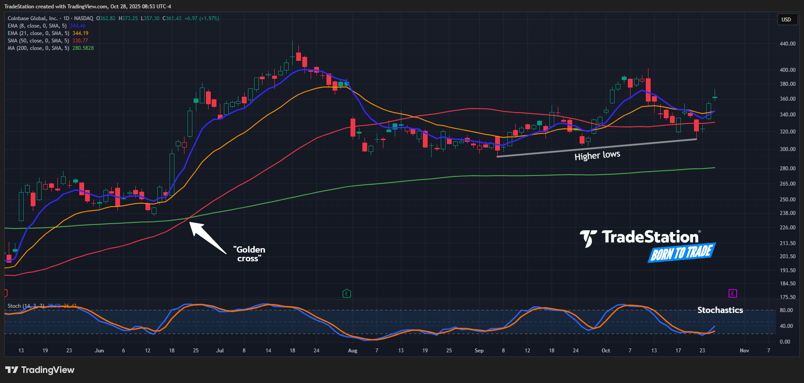Expand the Stoch indicator legend

click(x=25, y=306)
